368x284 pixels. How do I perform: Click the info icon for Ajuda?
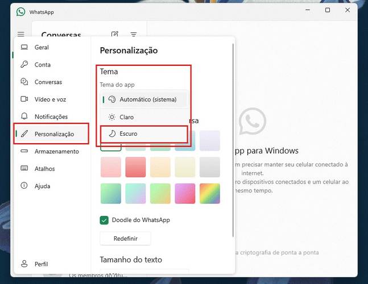pos(24,185)
